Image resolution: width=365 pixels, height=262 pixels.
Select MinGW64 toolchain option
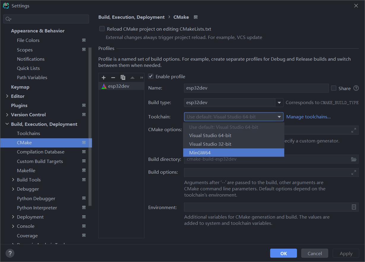pos(234,153)
